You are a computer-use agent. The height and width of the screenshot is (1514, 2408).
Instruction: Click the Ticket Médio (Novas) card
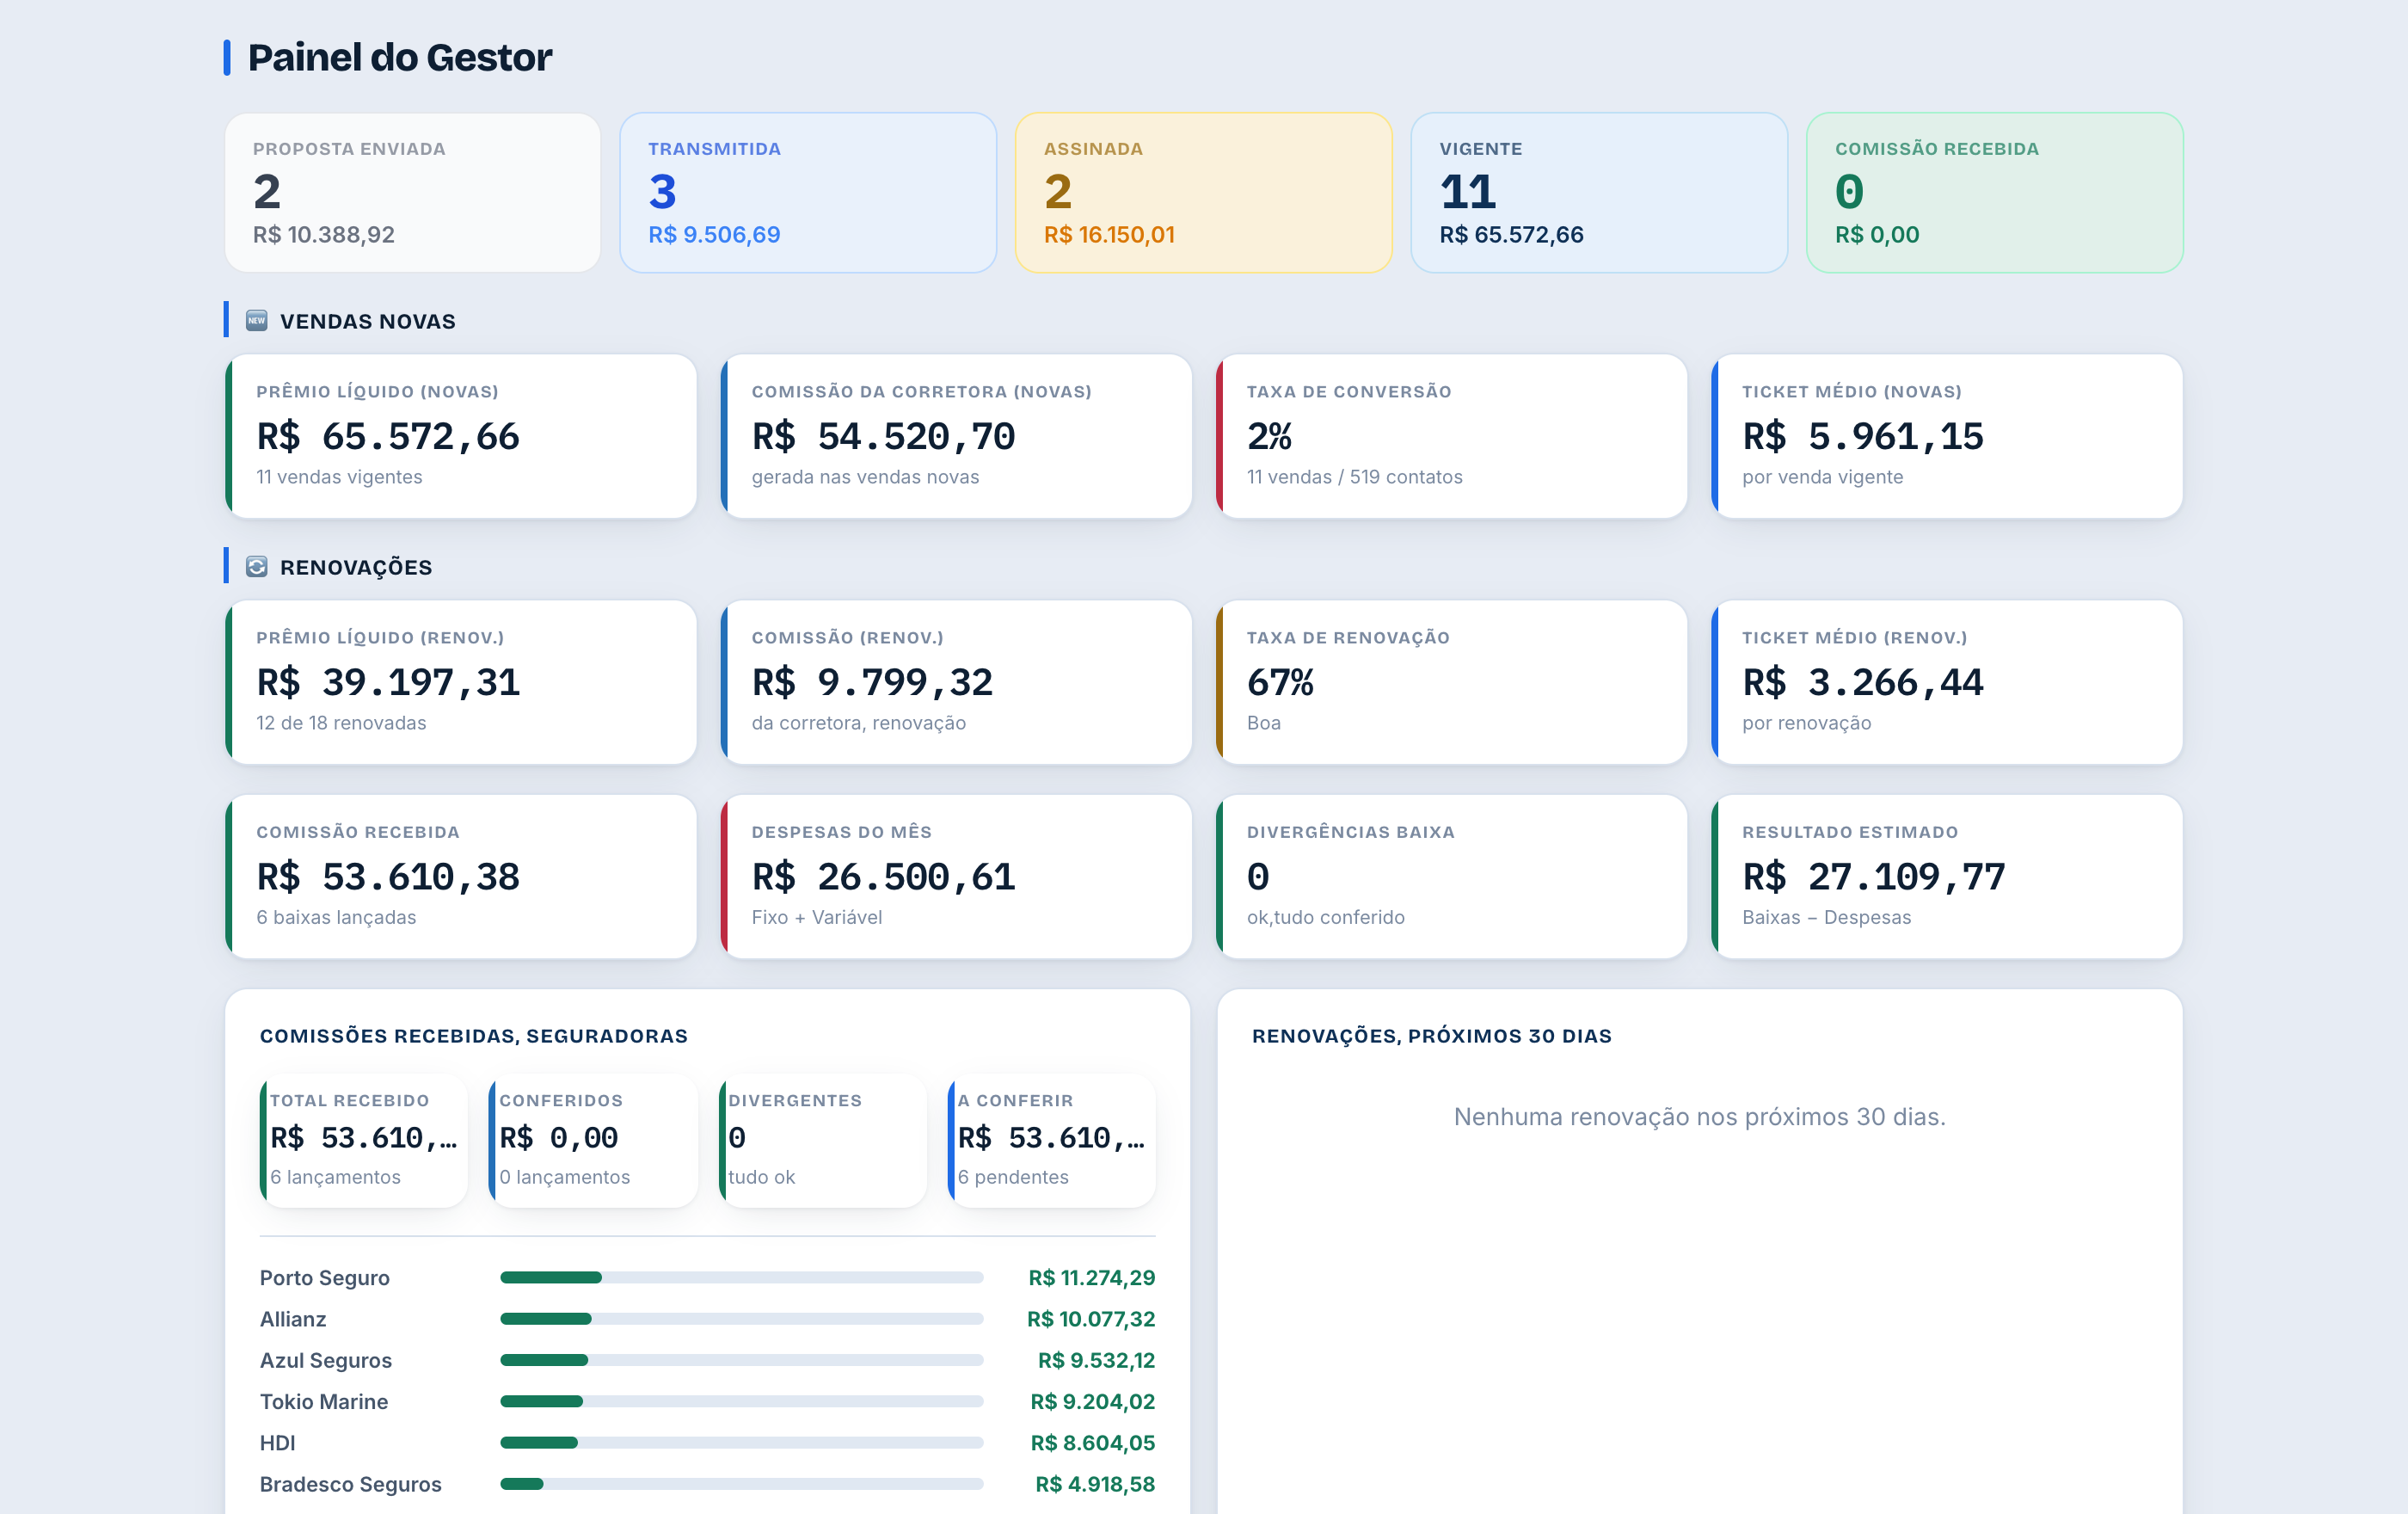(1946, 436)
